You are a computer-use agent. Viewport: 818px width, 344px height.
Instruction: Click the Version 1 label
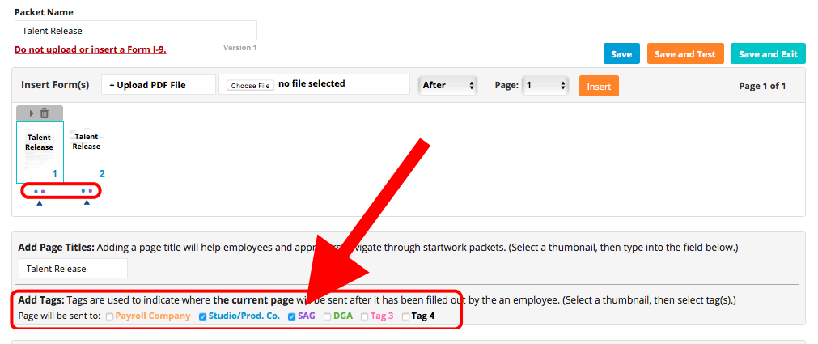(x=240, y=48)
